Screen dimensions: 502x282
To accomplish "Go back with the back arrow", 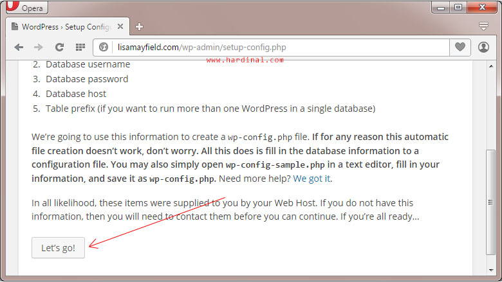I will [19, 48].
